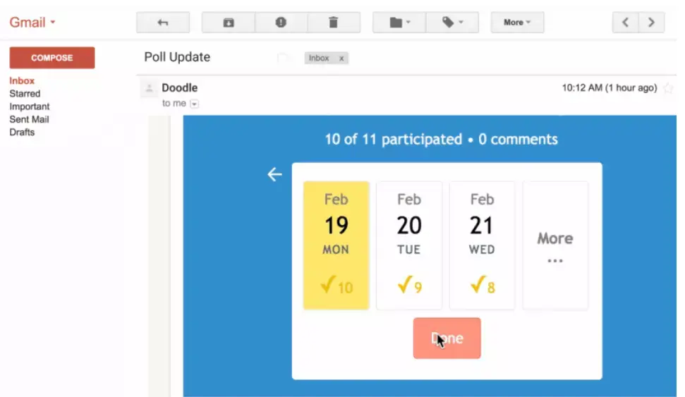Select the Feb 20 TUE date card

coord(409,245)
